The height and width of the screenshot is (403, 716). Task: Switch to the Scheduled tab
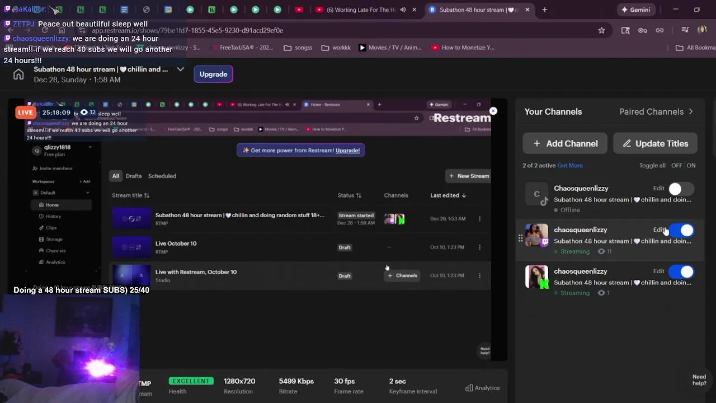click(162, 176)
